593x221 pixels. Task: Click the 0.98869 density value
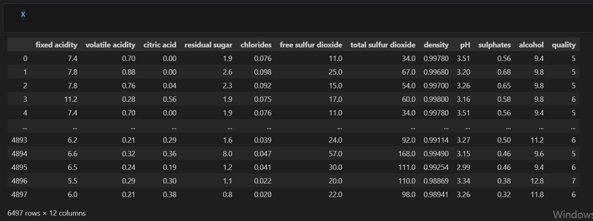tap(436, 181)
